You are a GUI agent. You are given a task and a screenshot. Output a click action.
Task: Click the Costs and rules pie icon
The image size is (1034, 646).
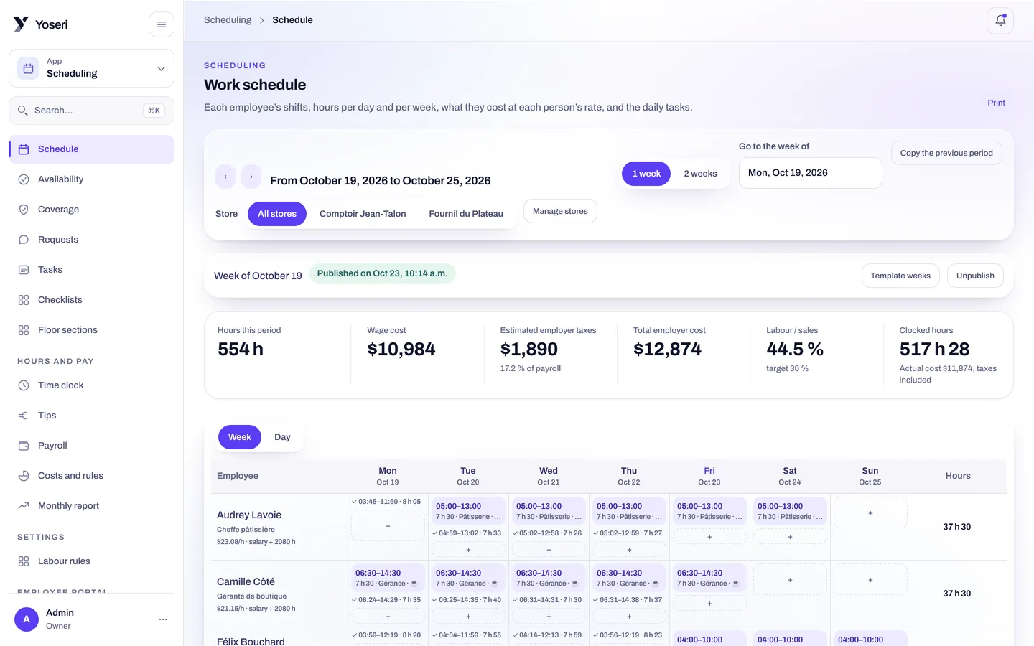click(24, 476)
